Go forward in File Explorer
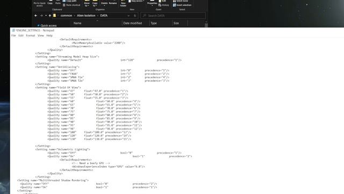Image resolution: width=344 pixels, height=194 pixels. coord(41,16)
